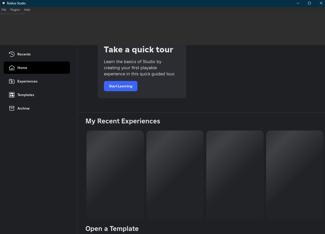Go to the Recents section
Viewport: 325px width, 234px height.
pos(37,54)
